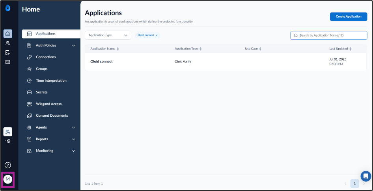The height and width of the screenshot is (191, 373).
Task: Open the Oloid connect application row
Action: coord(226,62)
